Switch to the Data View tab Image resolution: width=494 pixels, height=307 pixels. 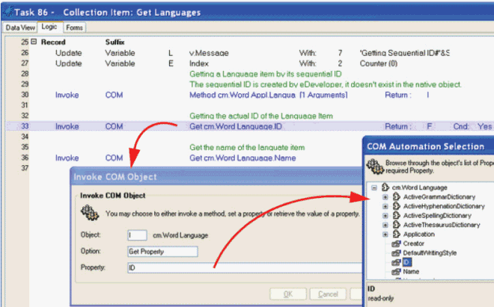pos(19,28)
